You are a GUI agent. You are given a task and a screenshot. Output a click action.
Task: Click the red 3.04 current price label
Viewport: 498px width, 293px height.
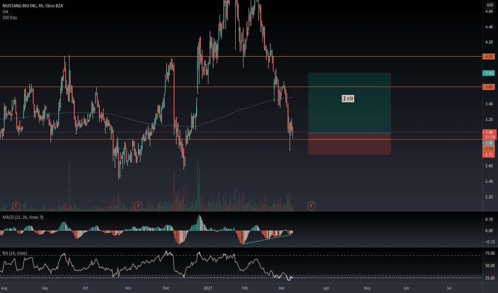(489, 132)
